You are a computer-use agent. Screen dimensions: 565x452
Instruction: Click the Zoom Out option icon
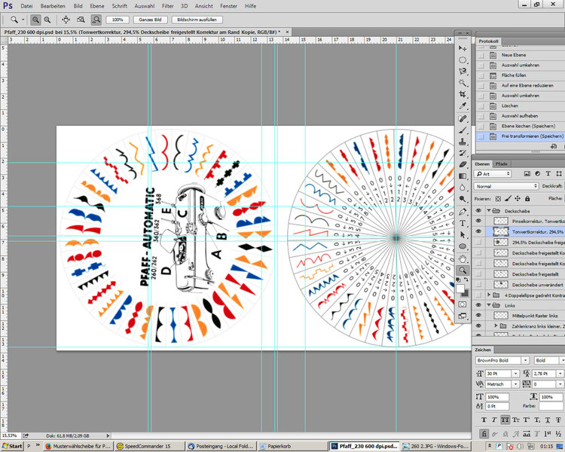click(47, 20)
